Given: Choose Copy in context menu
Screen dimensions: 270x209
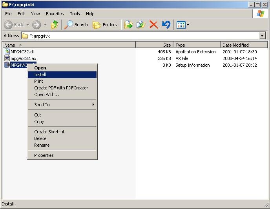Looking at the screenshot, I should click(62, 122).
